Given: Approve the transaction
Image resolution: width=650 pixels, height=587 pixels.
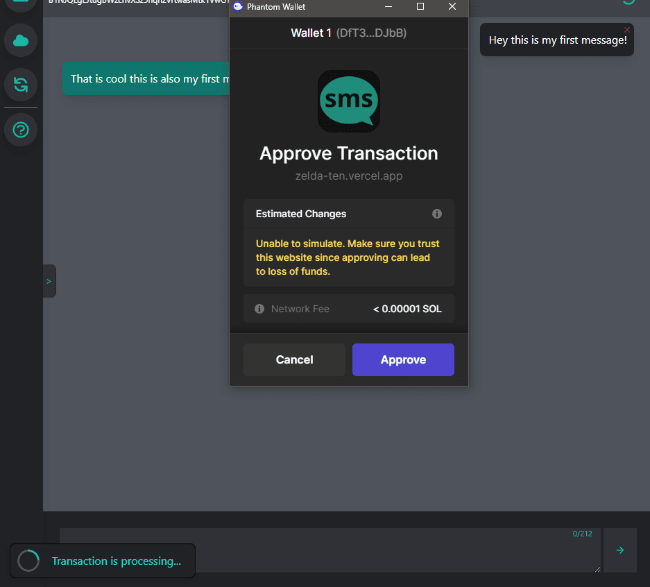Looking at the screenshot, I should coord(403,359).
